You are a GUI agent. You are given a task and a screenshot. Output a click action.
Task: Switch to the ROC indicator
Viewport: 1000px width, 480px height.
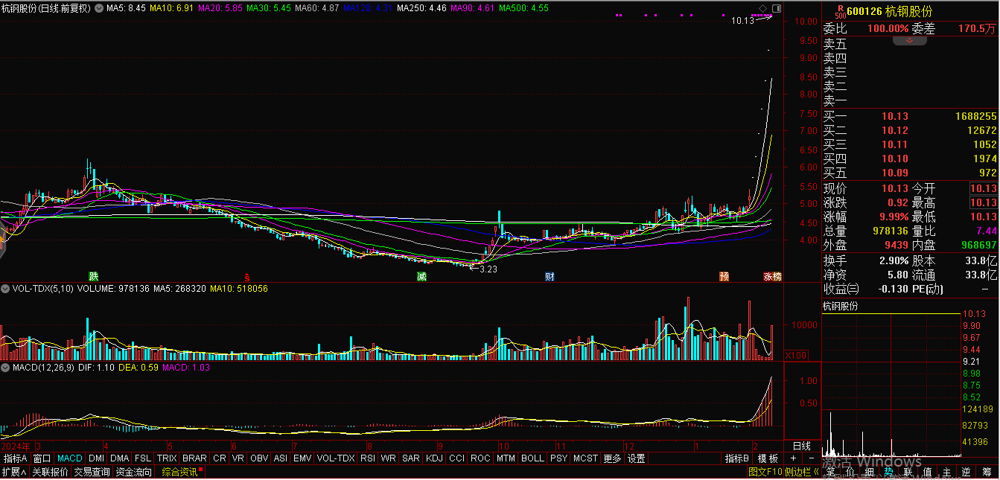click(x=480, y=458)
